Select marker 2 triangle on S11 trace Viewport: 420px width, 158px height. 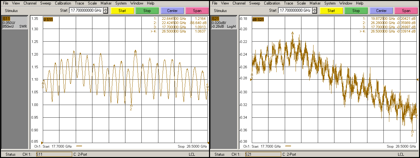pyautogui.click(x=131, y=105)
